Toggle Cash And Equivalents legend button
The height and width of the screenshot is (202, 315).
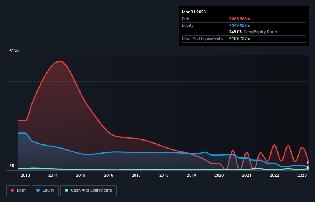(x=88, y=190)
